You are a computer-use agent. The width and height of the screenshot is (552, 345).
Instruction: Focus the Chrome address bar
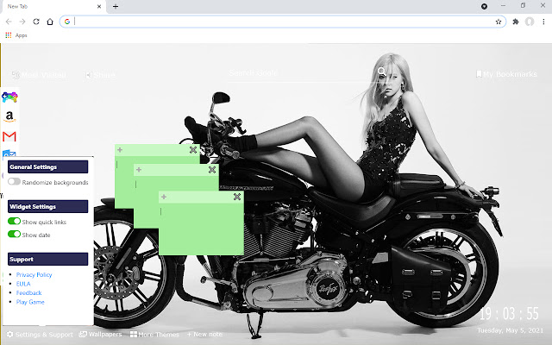(x=284, y=22)
